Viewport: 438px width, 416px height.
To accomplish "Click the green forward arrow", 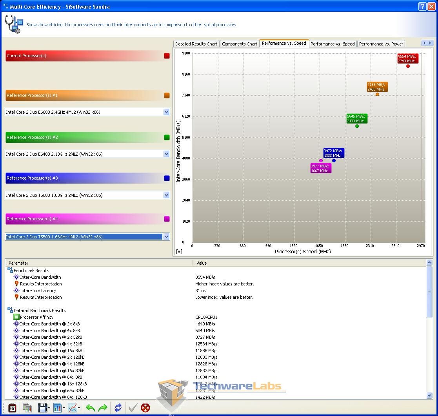I will [x=103, y=408].
